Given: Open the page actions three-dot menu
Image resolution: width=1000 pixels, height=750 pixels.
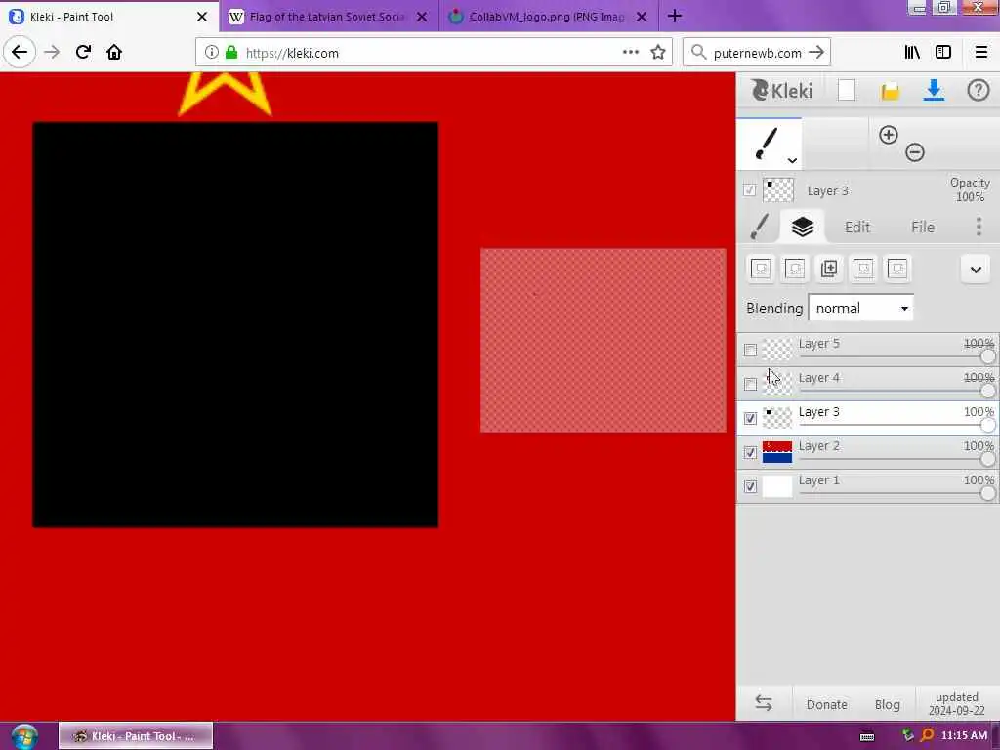Looking at the screenshot, I should coord(630,52).
